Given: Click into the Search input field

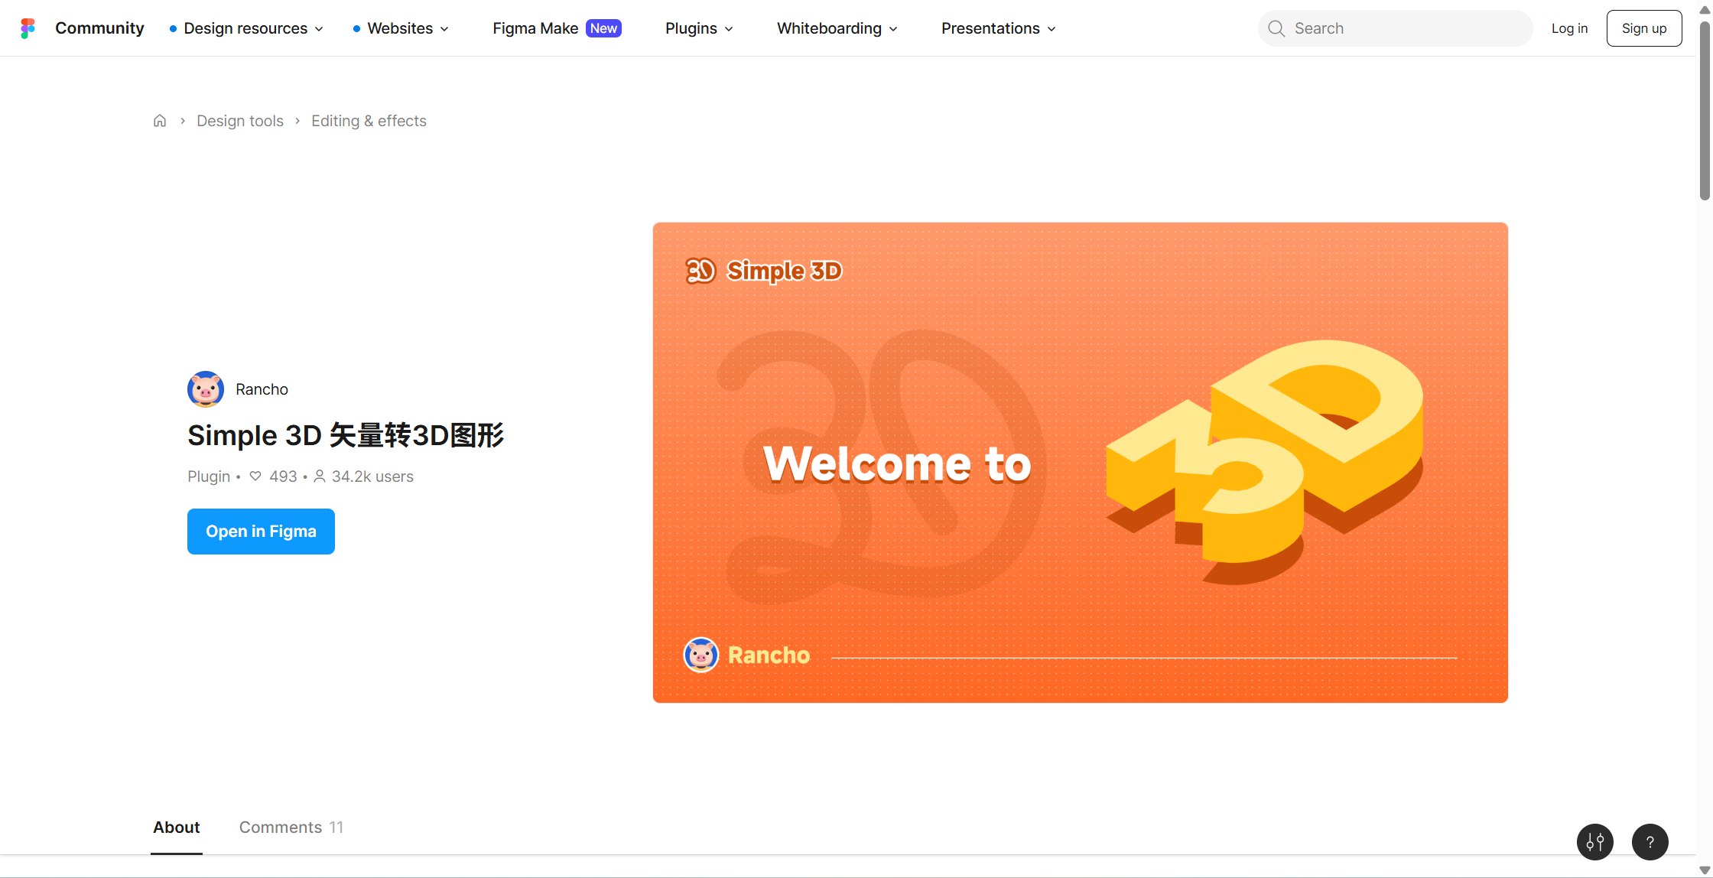Looking at the screenshot, I should (1407, 28).
